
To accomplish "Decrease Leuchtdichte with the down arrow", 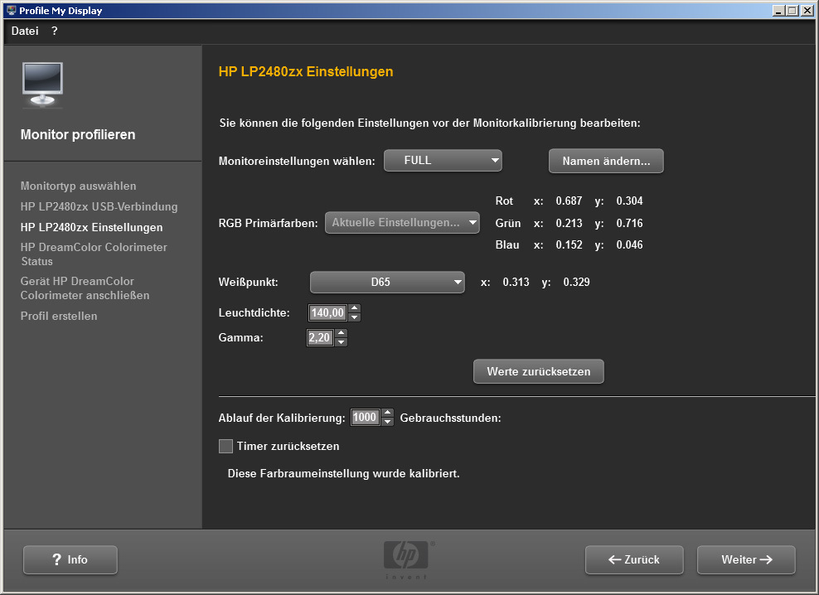I will point(355,317).
